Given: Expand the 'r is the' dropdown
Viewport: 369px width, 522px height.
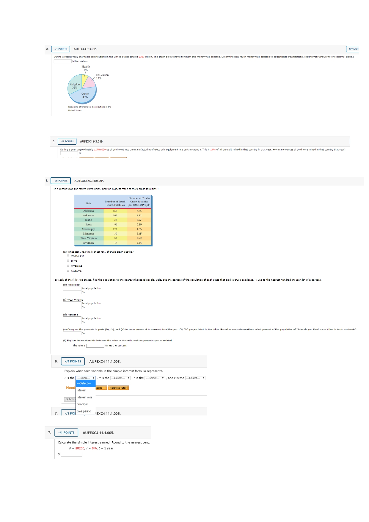Looking at the screenshot, I should coord(155,378).
